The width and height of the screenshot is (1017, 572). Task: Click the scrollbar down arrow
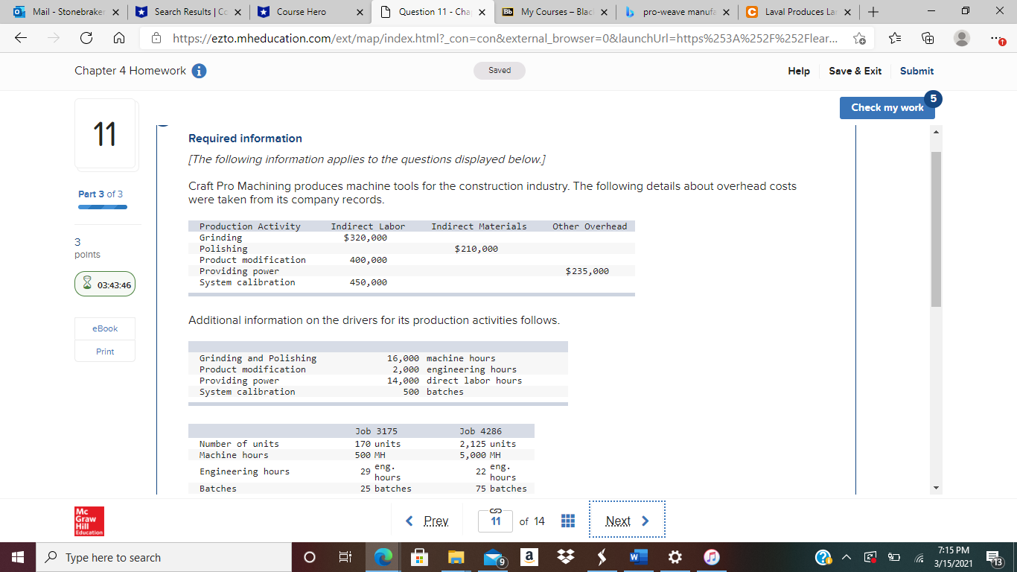(937, 488)
